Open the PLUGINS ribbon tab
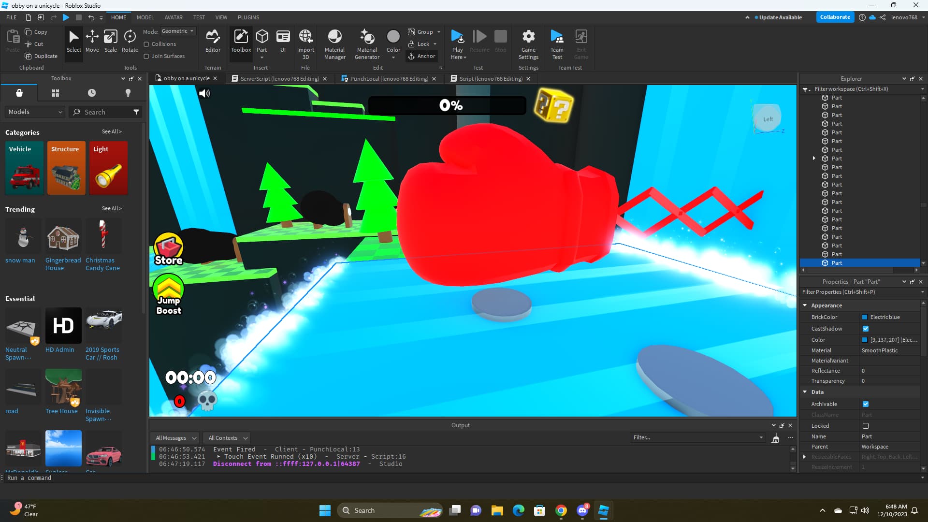Screen dimensions: 928x522 coord(248,17)
